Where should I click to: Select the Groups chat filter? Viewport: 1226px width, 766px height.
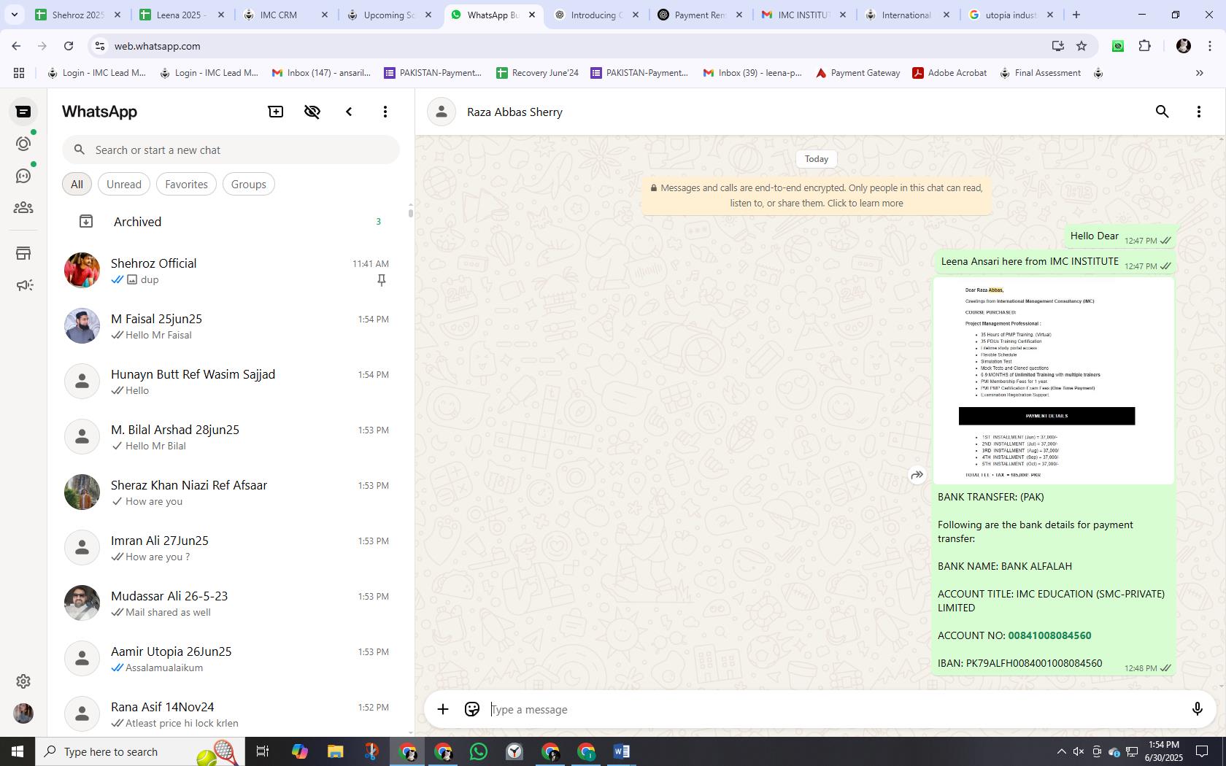click(x=249, y=185)
